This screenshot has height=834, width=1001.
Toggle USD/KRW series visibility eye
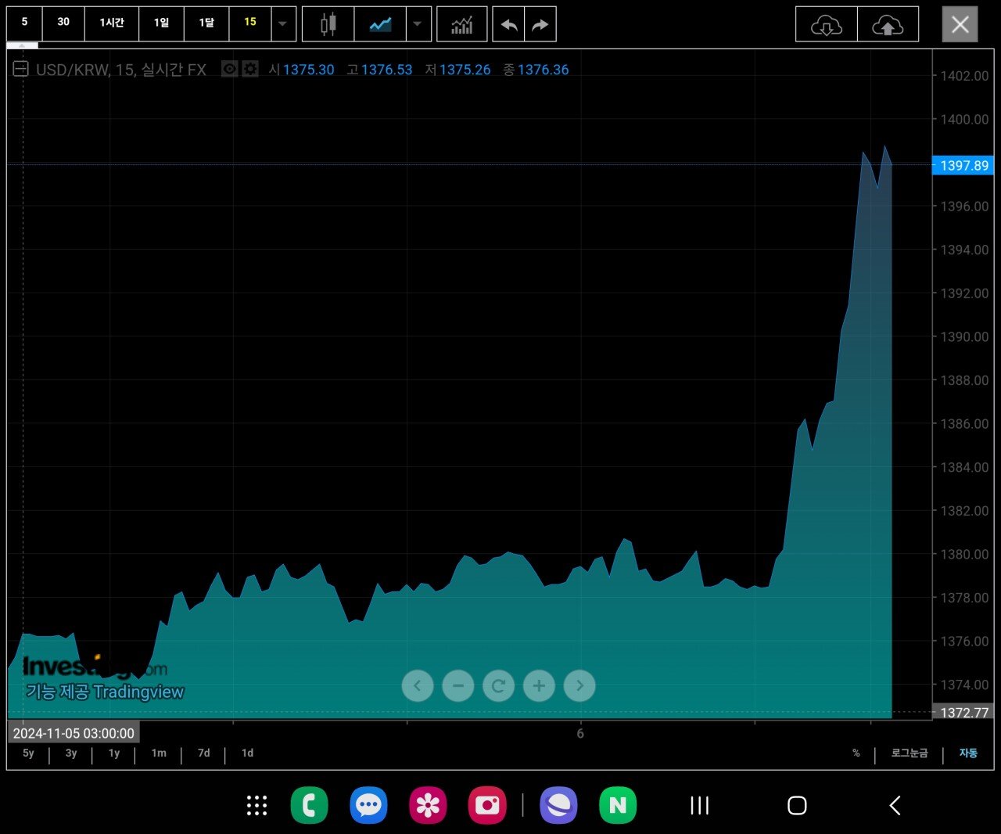click(x=229, y=69)
